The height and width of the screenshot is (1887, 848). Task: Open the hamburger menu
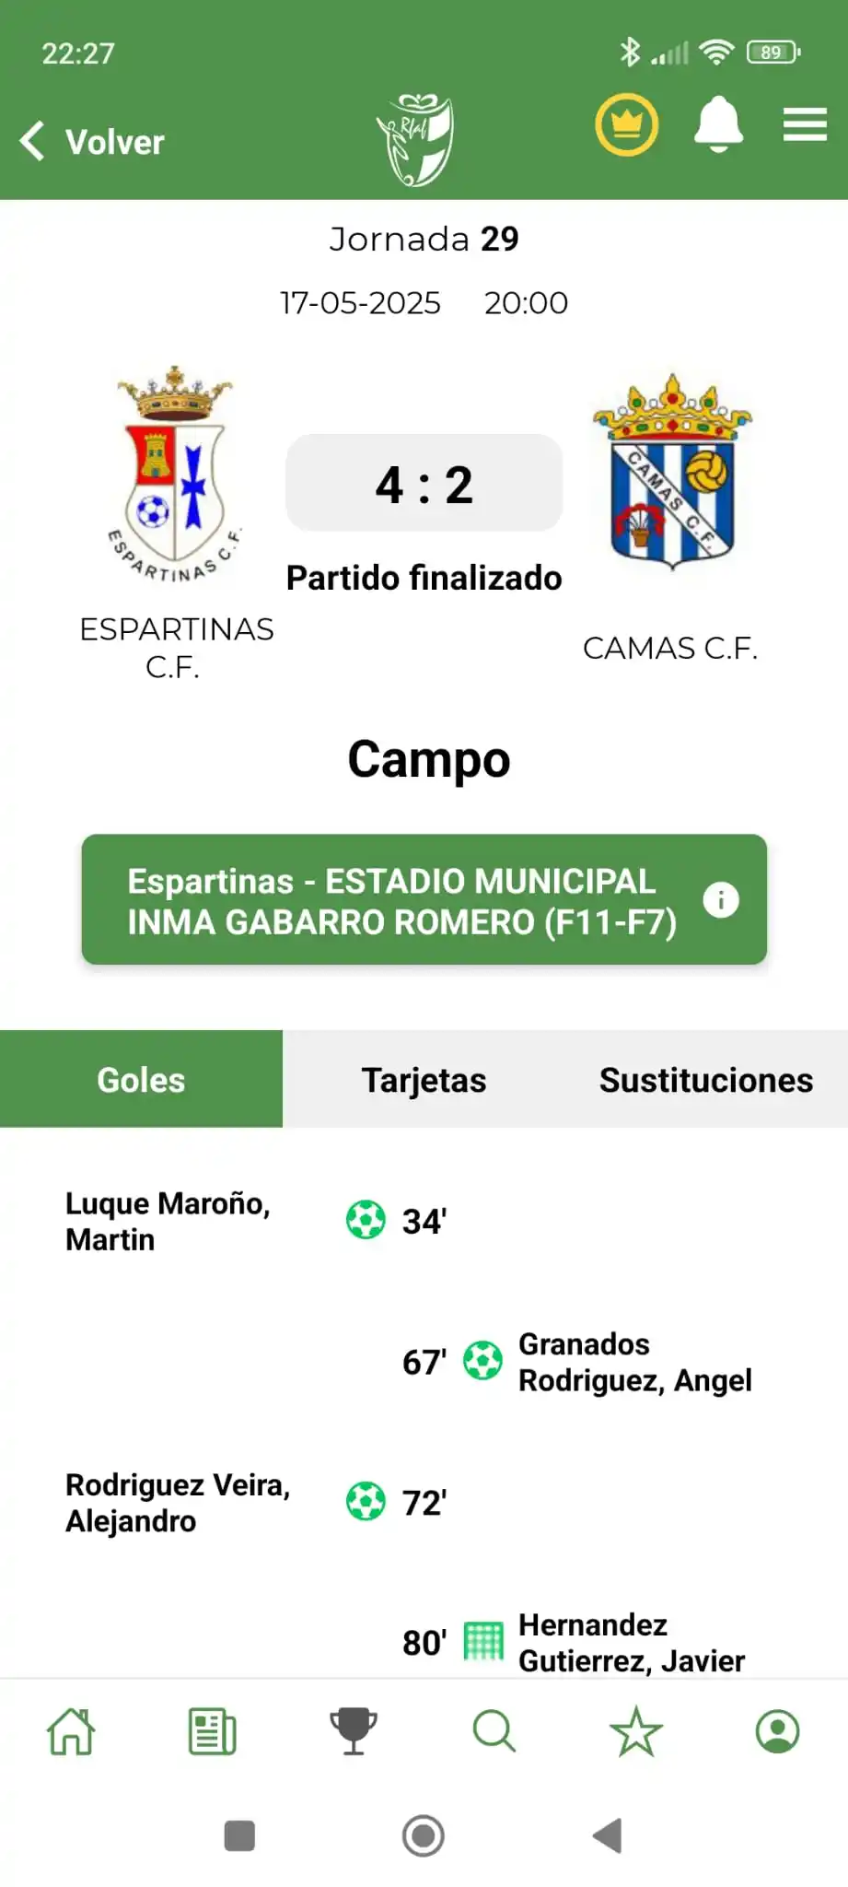(805, 124)
